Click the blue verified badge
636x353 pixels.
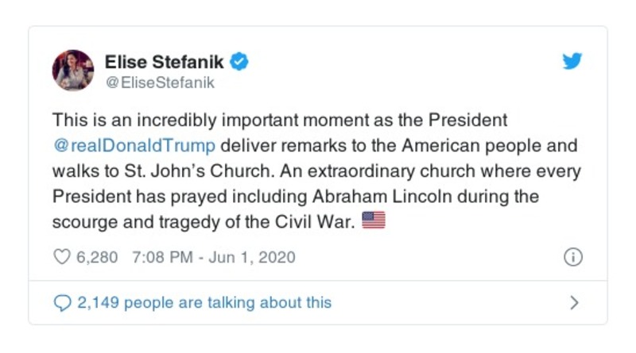238,61
